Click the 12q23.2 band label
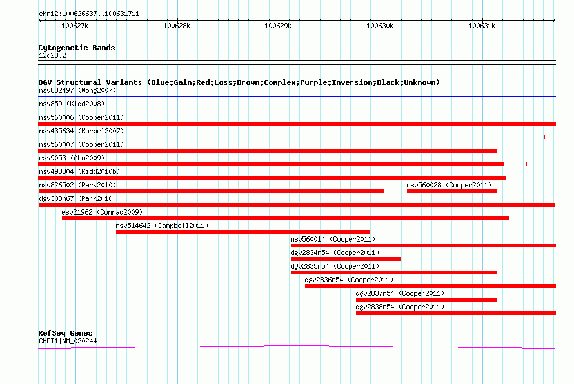 pos(52,55)
